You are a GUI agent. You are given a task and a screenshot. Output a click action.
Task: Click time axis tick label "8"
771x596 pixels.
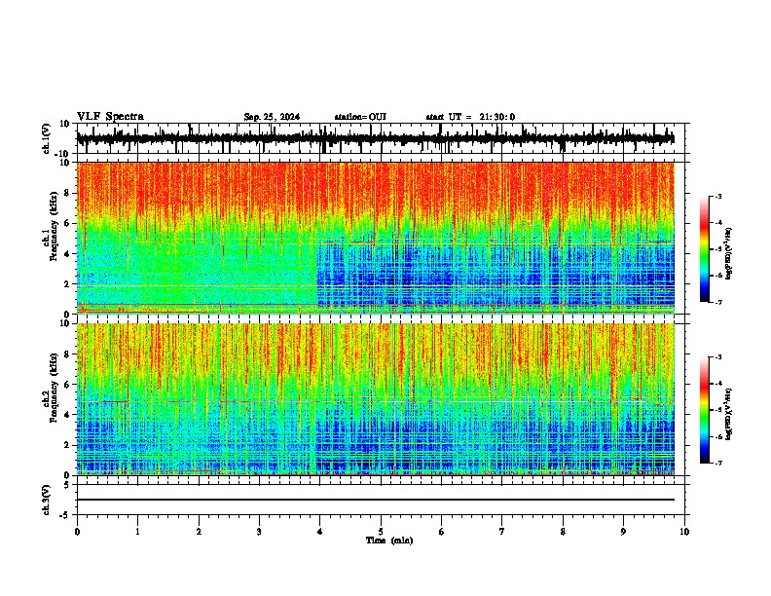[563, 532]
